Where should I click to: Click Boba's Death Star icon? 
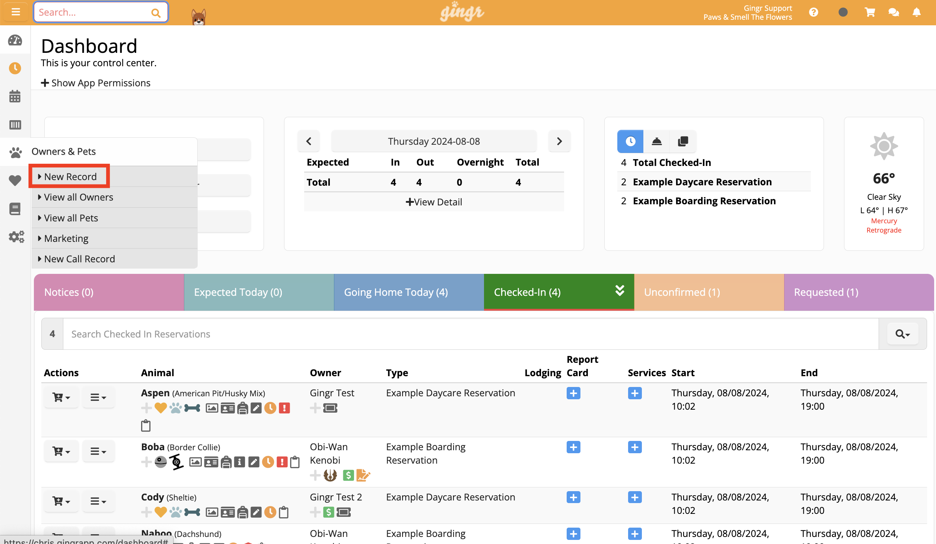pyautogui.click(x=160, y=462)
